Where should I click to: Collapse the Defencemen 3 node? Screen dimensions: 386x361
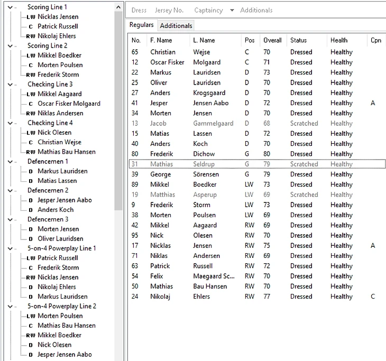[10, 219]
